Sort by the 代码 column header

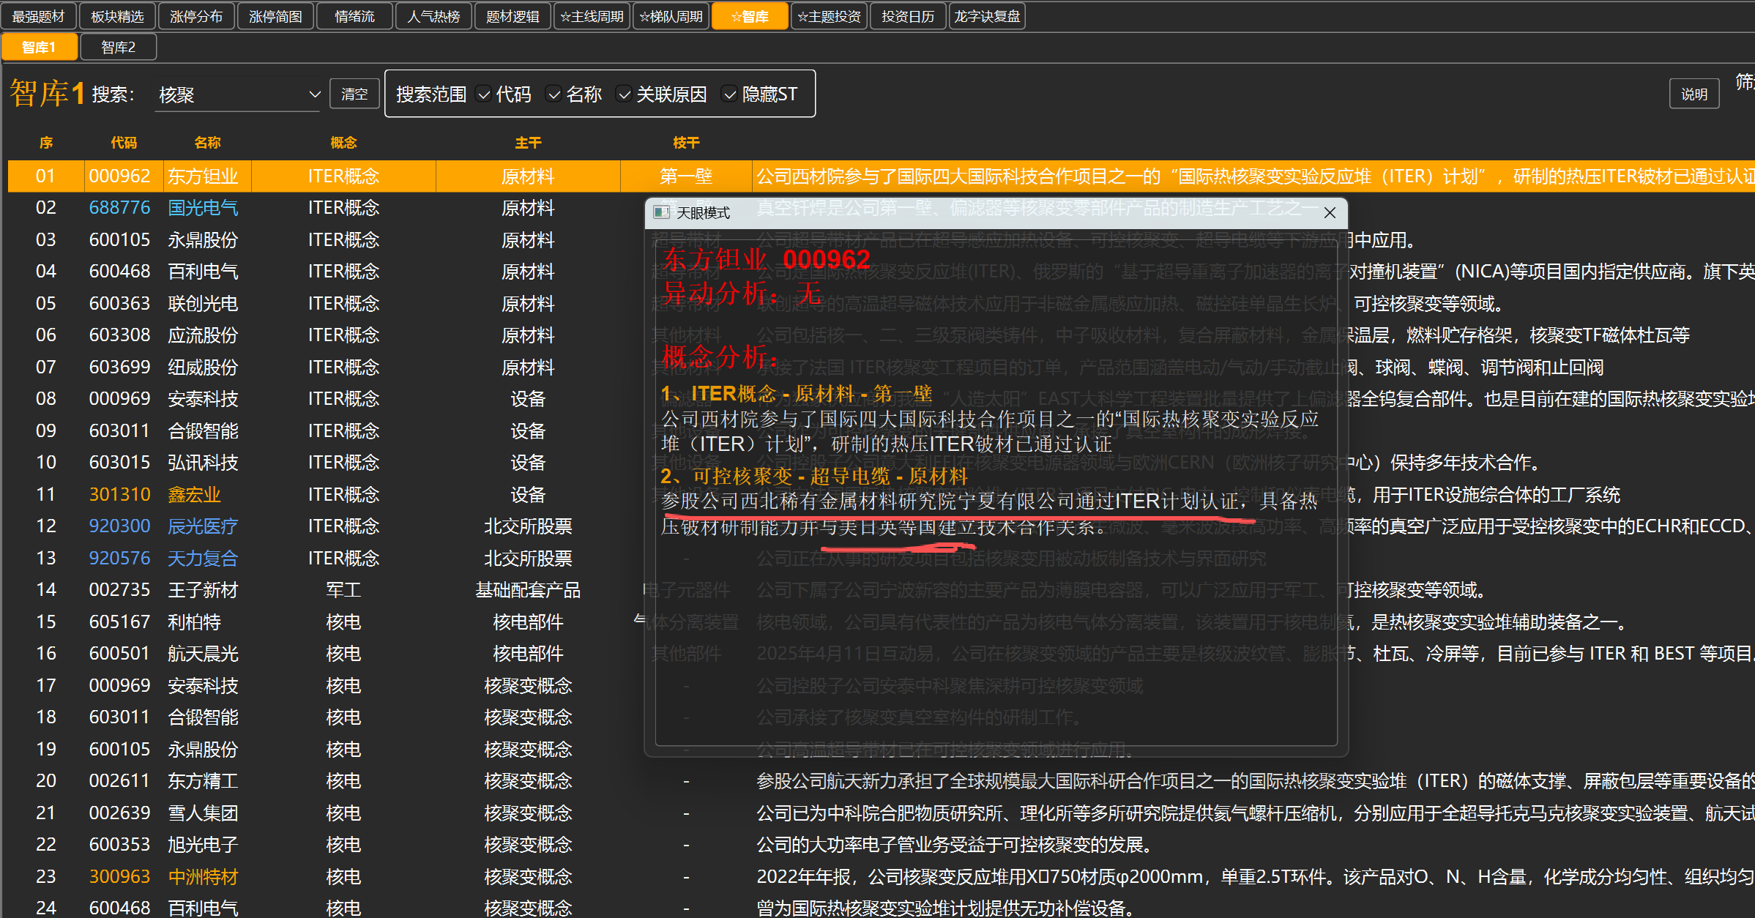[123, 143]
